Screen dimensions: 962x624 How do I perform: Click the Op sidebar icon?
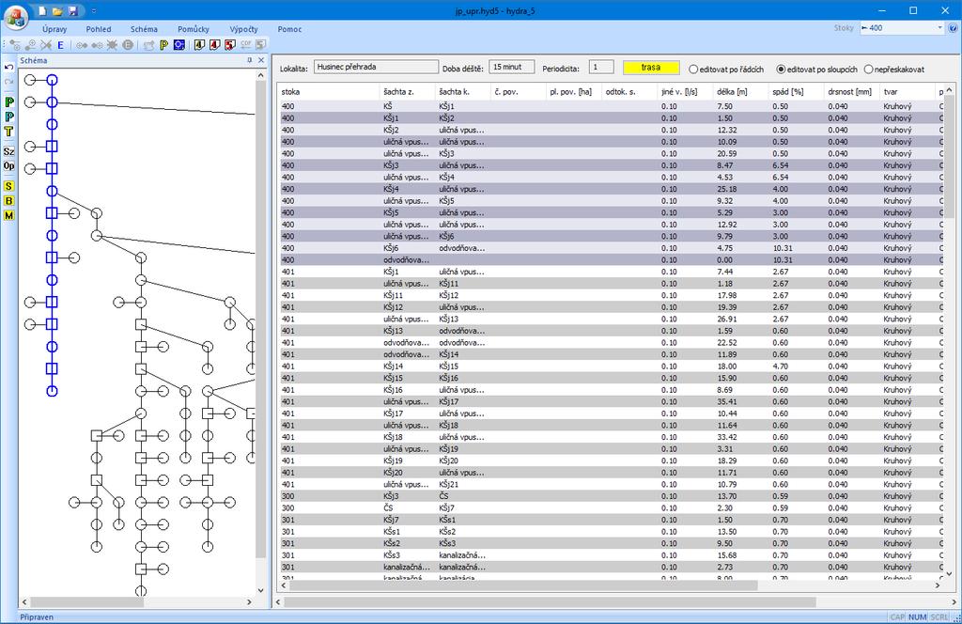point(8,165)
